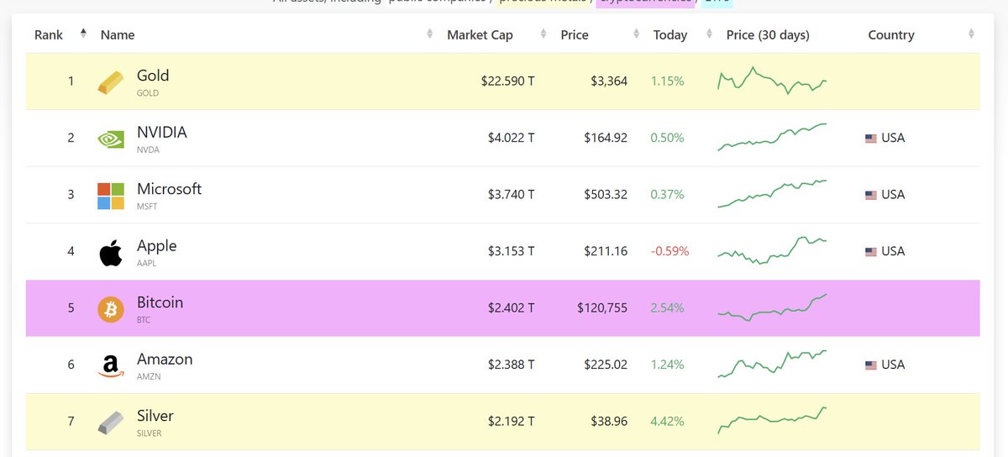This screenshot has width=1008, height=457.
Task: Click the Name column header label
Action: [118, 34]
